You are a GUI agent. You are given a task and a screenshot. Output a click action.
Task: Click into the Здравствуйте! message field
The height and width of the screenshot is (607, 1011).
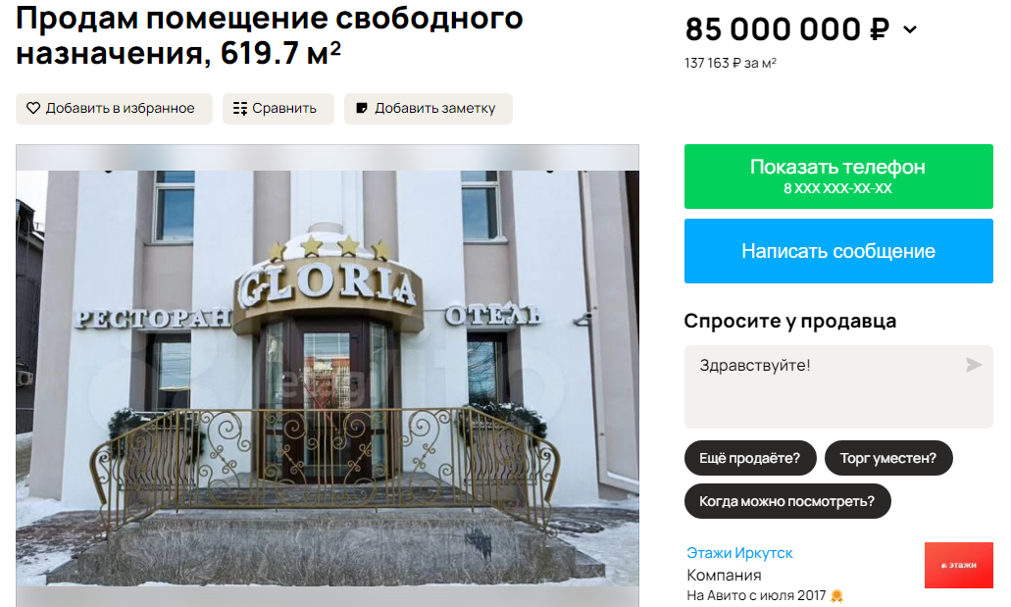838,386
